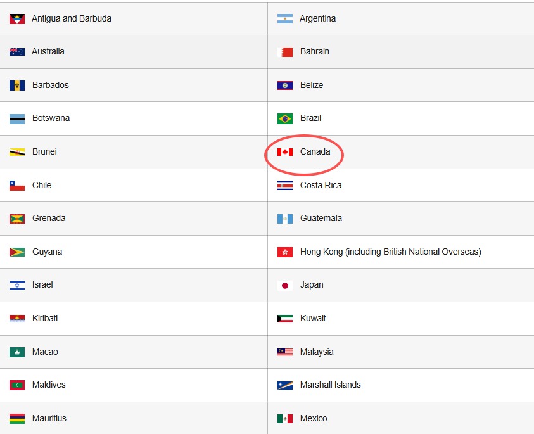Select the Mexico flag icon
Screen dimensions: 534x434
coord(284,418)
